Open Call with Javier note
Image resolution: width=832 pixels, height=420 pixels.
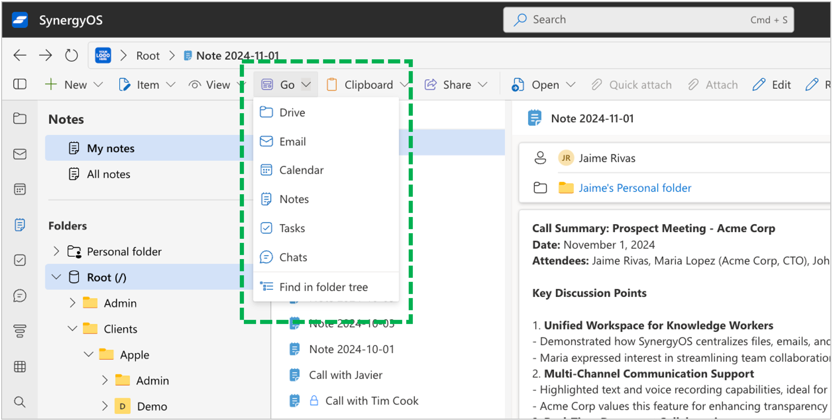pos(346,375)
